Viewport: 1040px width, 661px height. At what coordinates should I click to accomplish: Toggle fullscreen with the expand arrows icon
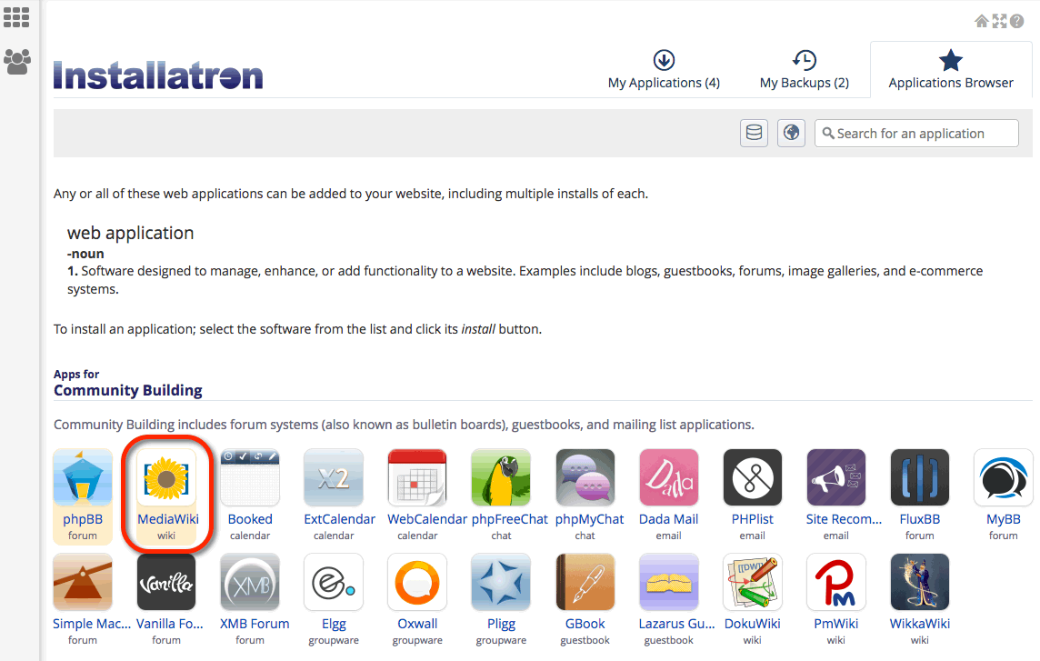point(999,21)
